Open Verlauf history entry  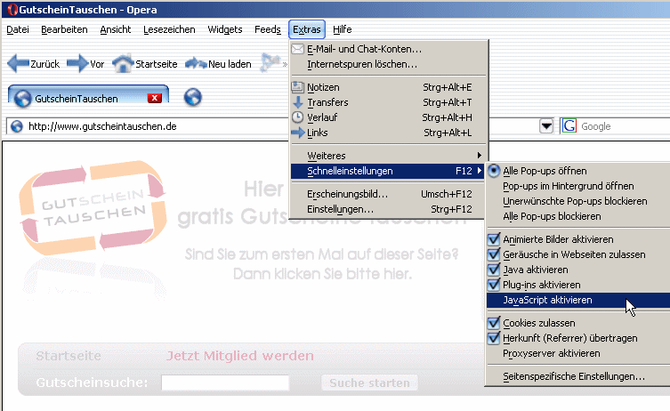click(x=323, y=117)
